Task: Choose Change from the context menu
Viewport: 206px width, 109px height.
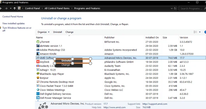Action: pyautogui.click(x=66, y=65)
